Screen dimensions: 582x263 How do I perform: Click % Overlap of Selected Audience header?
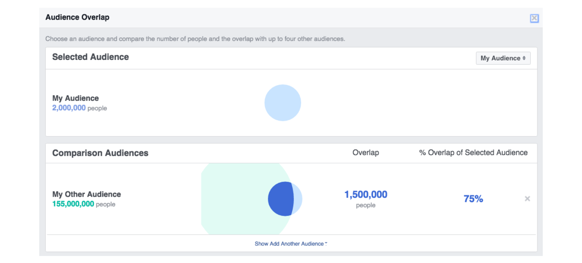tap(473, 153)
